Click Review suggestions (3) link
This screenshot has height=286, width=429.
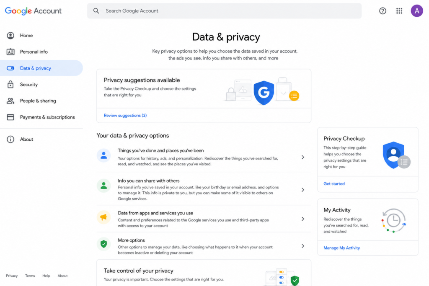point(125,116)
